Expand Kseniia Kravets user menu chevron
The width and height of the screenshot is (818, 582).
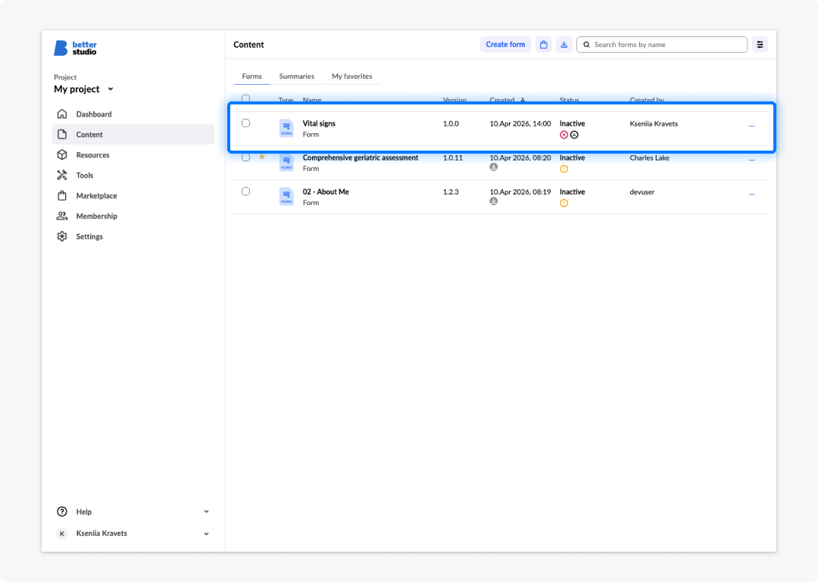pos(207,534)
